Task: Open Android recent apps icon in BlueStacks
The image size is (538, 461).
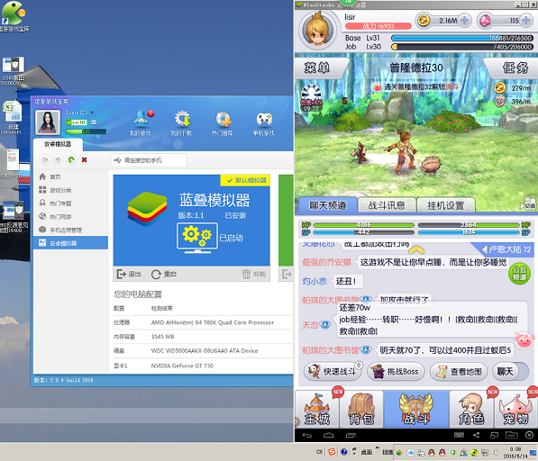Action: coord(351,435)
